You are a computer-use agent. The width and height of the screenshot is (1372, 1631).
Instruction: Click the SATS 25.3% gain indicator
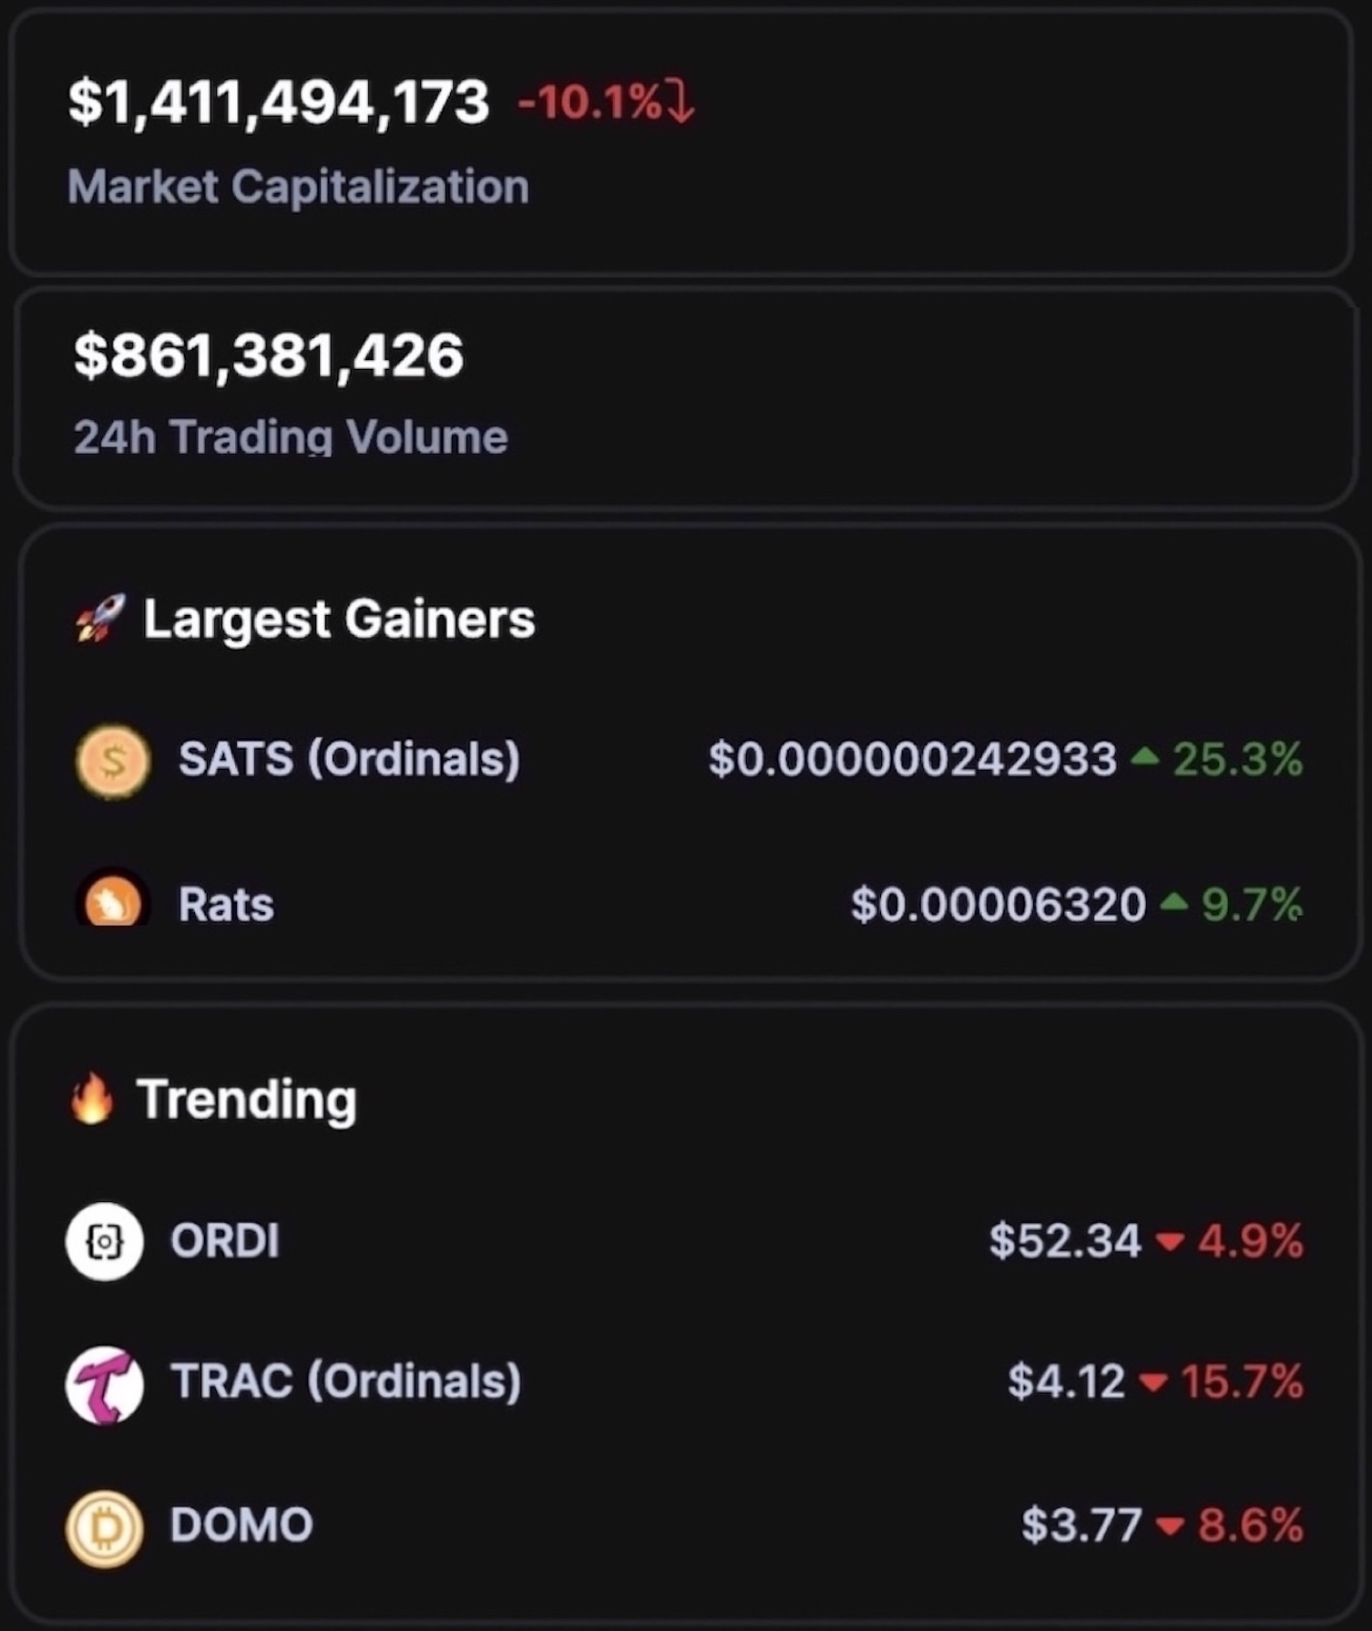tap(1217, 759)
